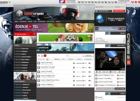Click the downloads search text field
This screenshot has height=101, width=140.
(74, 56)
